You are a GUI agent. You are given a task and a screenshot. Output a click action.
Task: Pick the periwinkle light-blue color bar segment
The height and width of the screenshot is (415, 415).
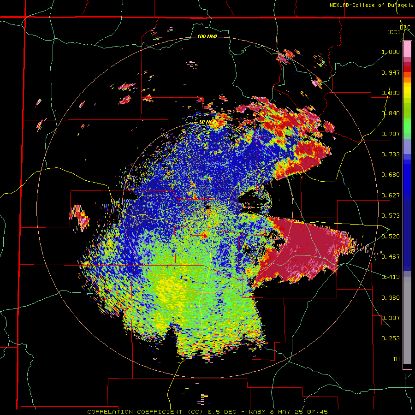407,147
